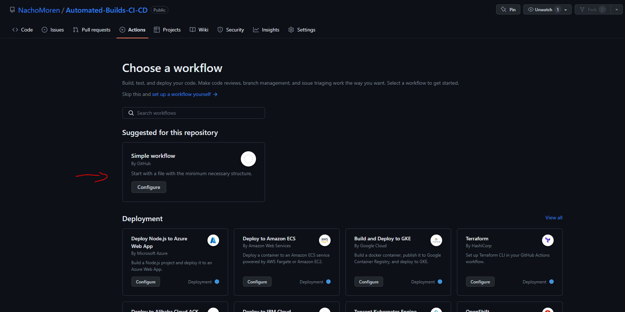This screenshot has width=625, height=312.
Task: Click the Settings gear icon
Action: [x=291, y=30]
